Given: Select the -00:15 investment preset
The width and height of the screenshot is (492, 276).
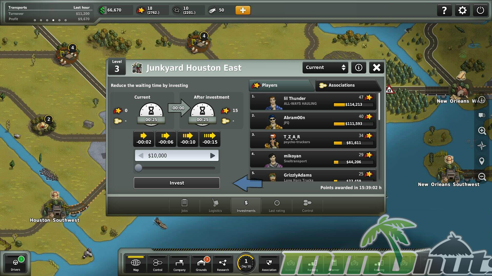Looking at the screenshot, I should [210, 139].
